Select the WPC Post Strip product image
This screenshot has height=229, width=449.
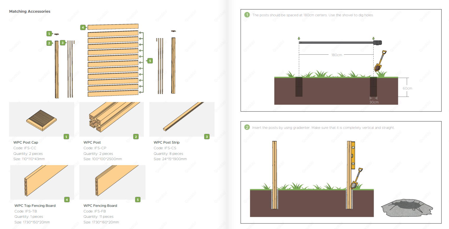[x=182, y=119]
